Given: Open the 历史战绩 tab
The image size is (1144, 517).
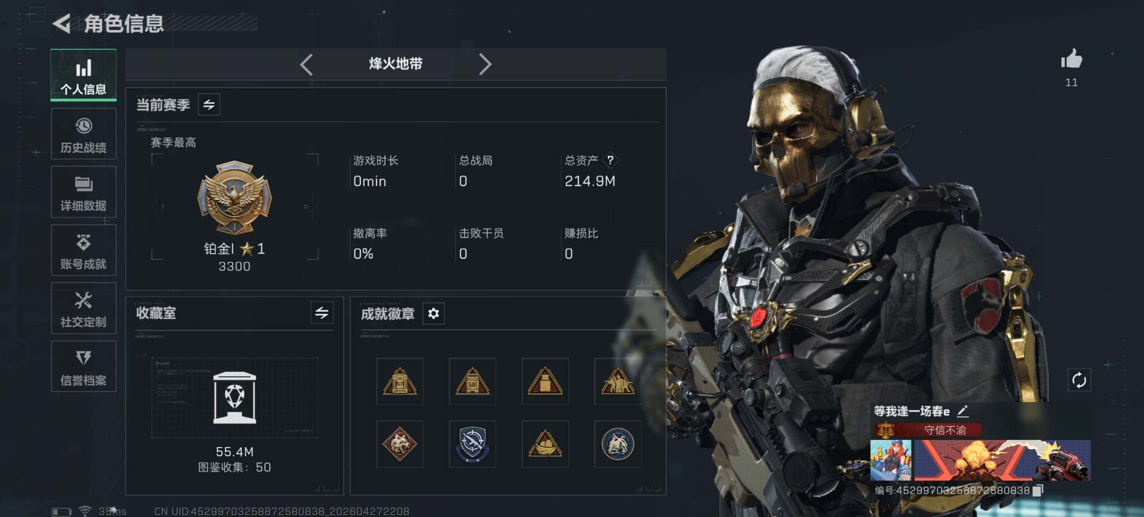Looking at the screenshot, I should (83, 134).
